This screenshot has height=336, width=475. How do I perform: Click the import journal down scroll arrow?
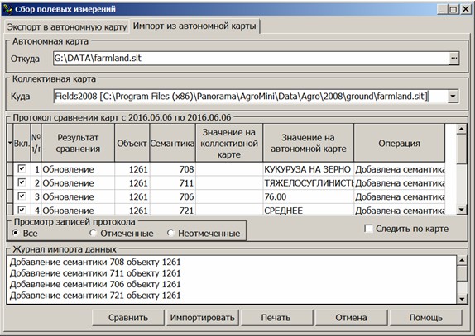click(462, 299)
